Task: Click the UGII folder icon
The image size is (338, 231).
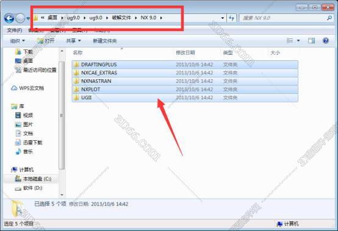Action: coord(76,98)
